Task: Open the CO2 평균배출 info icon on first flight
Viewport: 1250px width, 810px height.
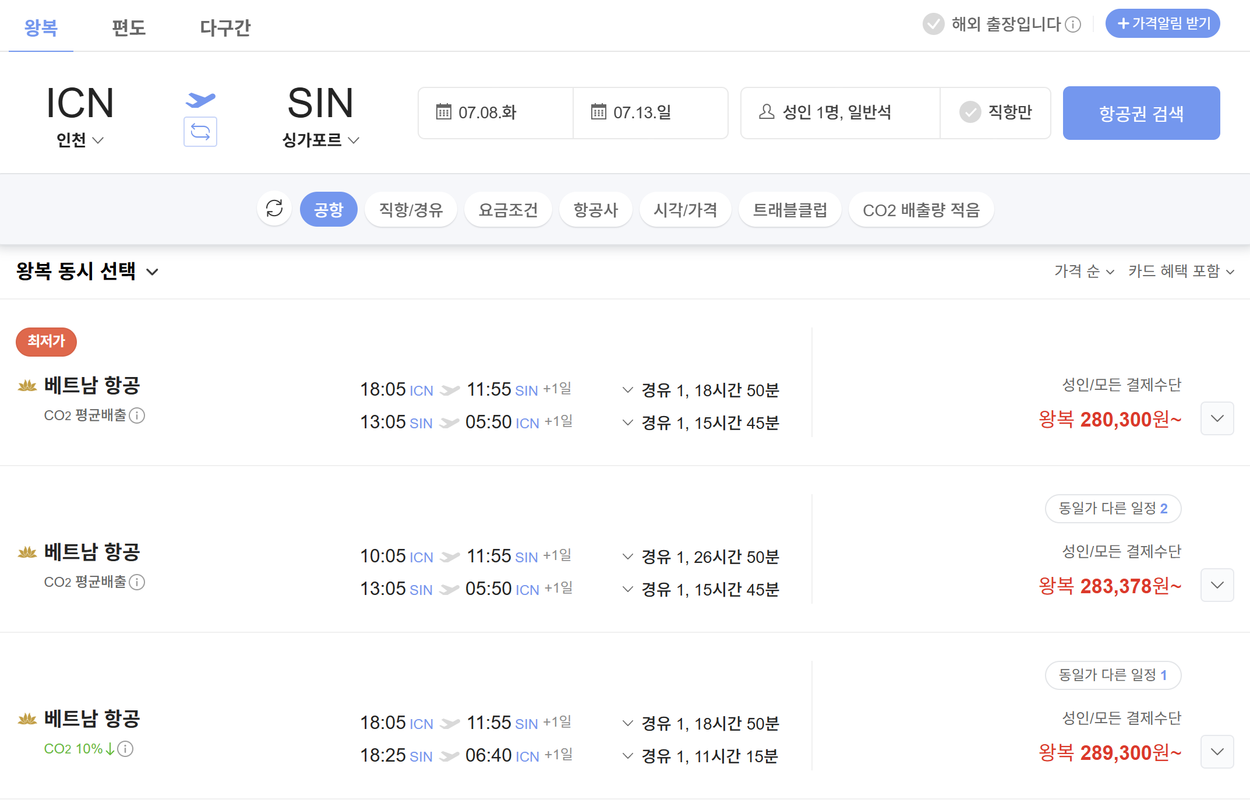Action: pos(138,415)
